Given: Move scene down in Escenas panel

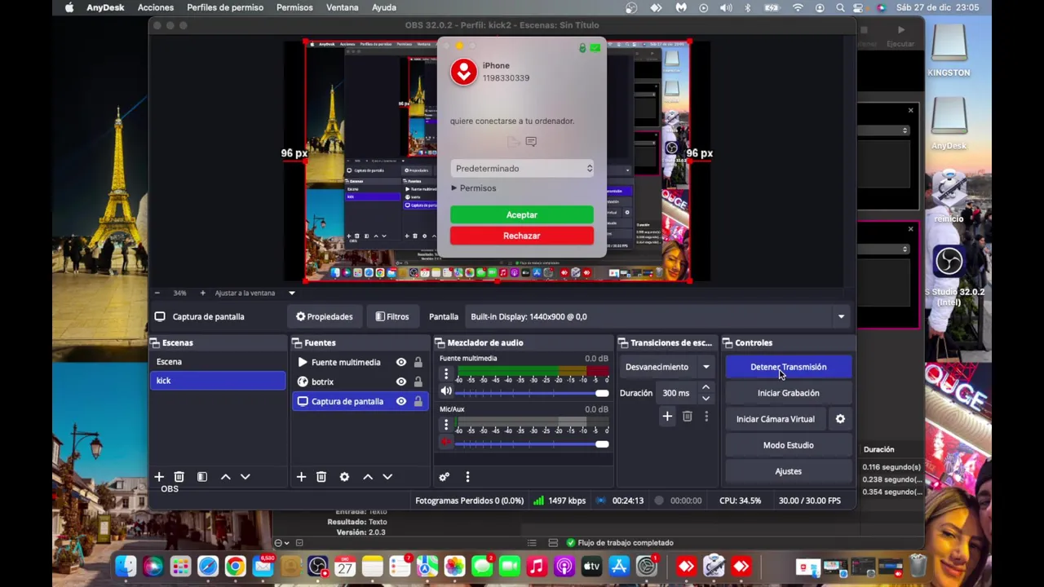Looking at the screenshot, I should pyautogui.click(x=245, y=477).
